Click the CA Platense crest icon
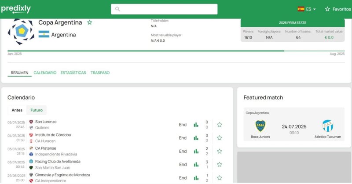The height and width of the screenshot is (184, 352). pyautogui.click(x=31, y=148)
